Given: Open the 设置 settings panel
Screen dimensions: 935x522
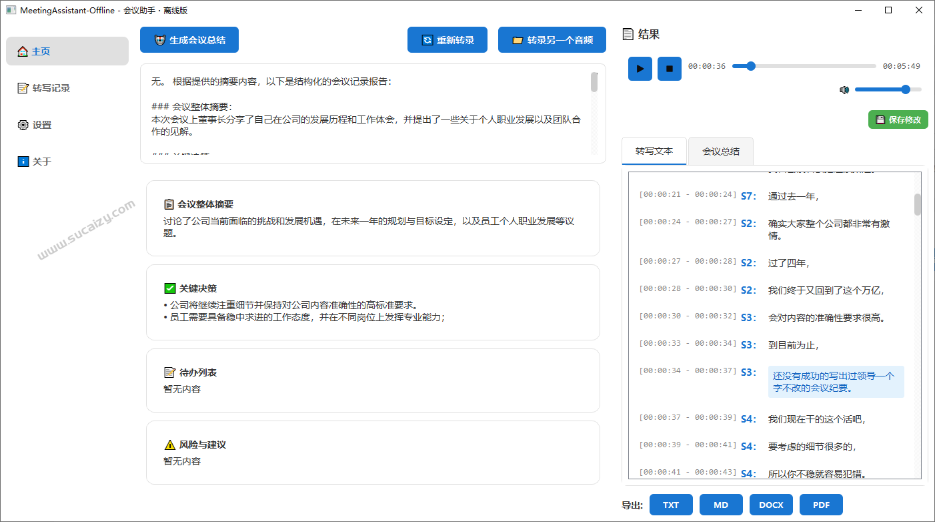Looking at the screenshot, I should pyautogui.click(x=23, y=124).
